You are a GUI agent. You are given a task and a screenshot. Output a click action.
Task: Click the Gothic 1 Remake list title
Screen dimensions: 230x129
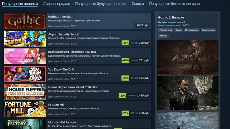[x=60, y=17]
